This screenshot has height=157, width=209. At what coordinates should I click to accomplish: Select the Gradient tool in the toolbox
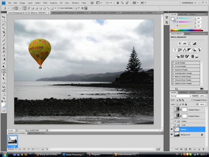tap(4, 59)
